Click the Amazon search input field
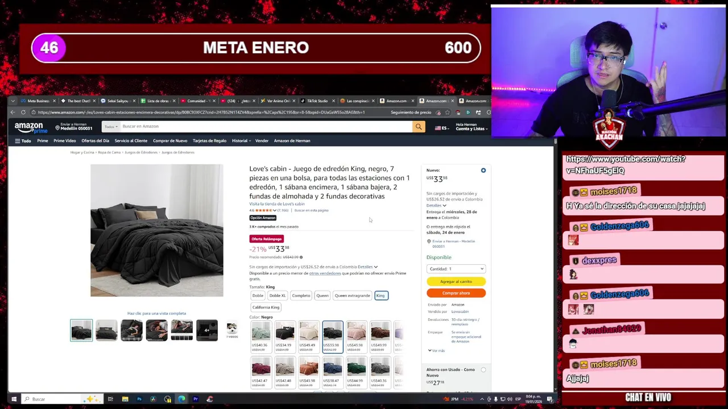The height and width of the screenshot is (409, 728). [x=266, y=127]
